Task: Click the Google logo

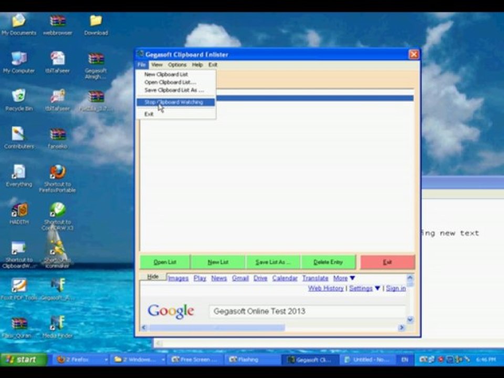Action: (171, 311)
